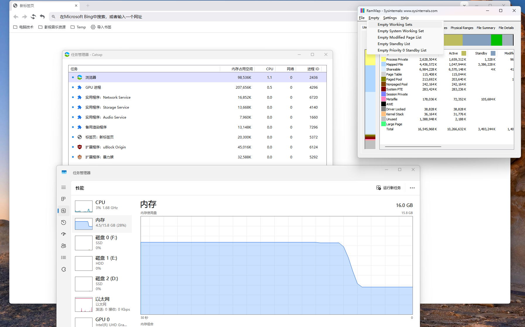This screenshot has width=525, height=327.
Task: Open the Processes page icon in the Task Manager sidebar
Action: click(x=64, y=199)
